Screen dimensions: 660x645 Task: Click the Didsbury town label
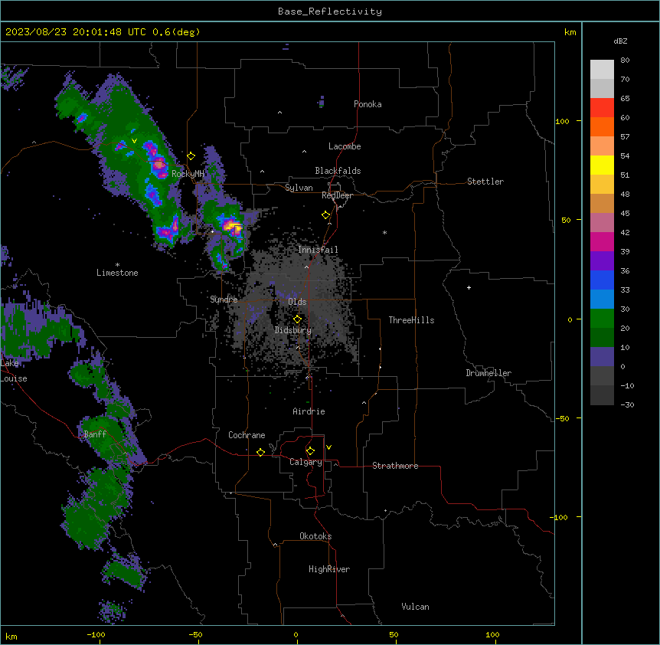point(293,330)
